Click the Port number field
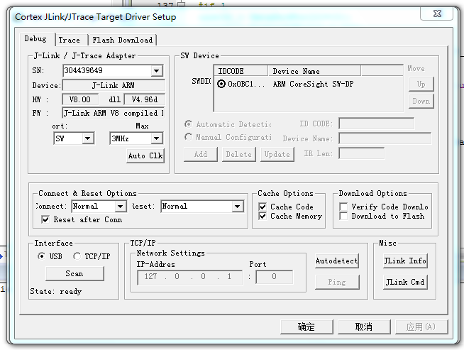Viewport: 464px width, 350px height. [275, 277]
